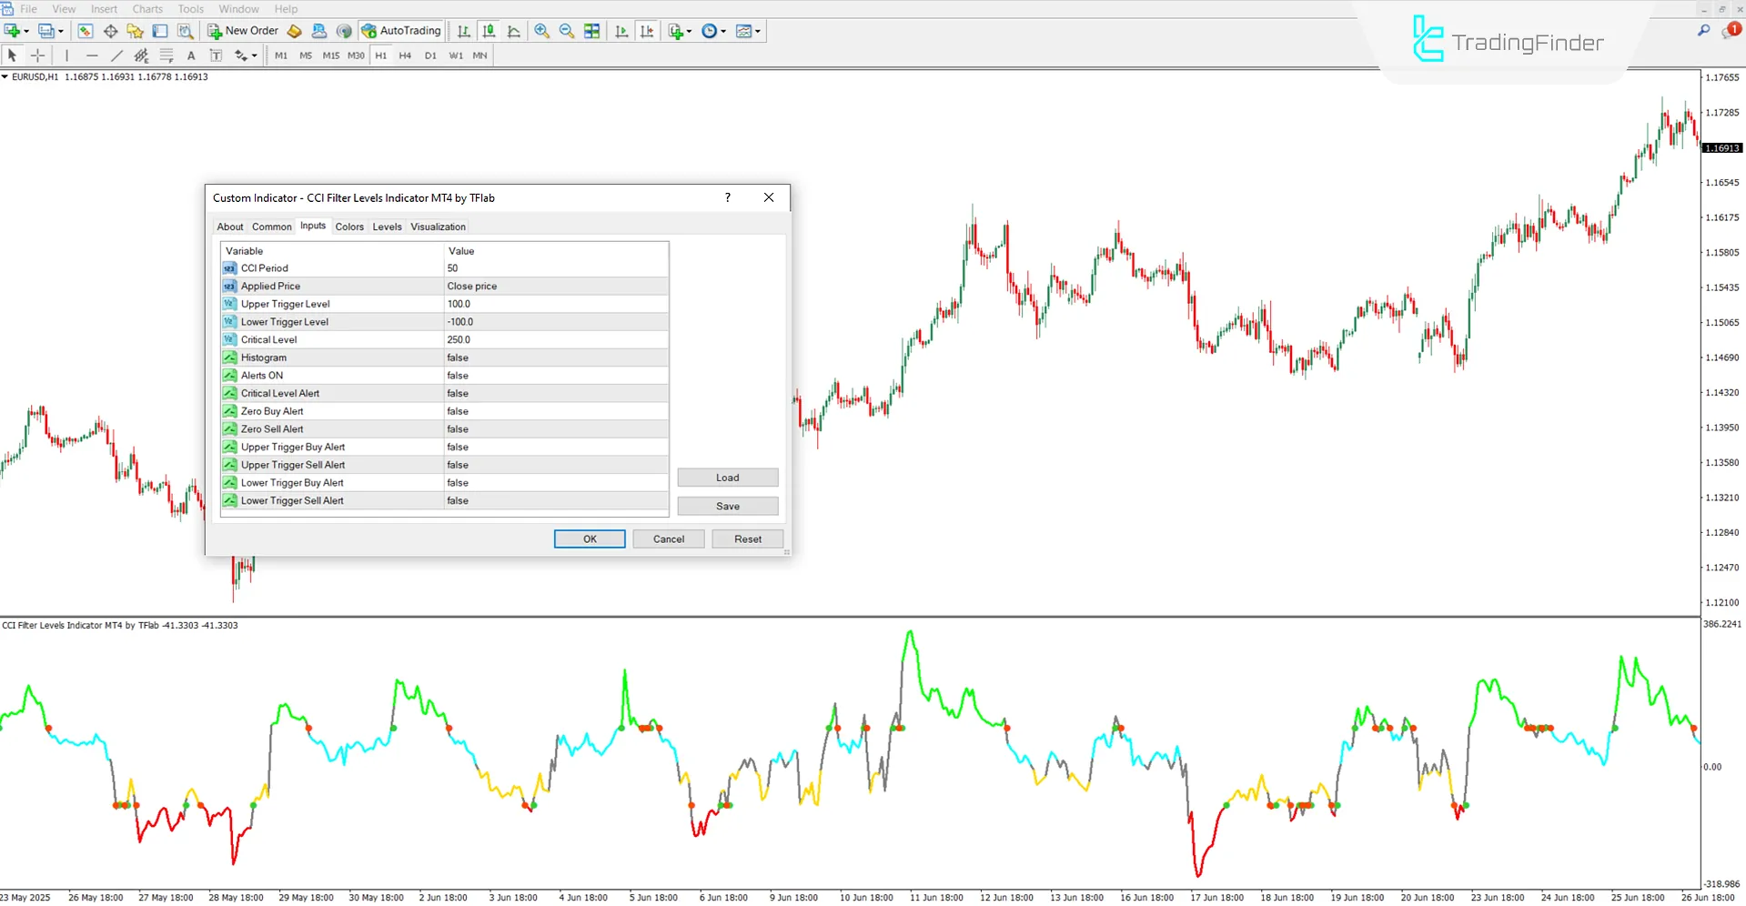Screen dimensions: 1746x906
Task: Select the Crosshair tool
Action: [37, 55]
